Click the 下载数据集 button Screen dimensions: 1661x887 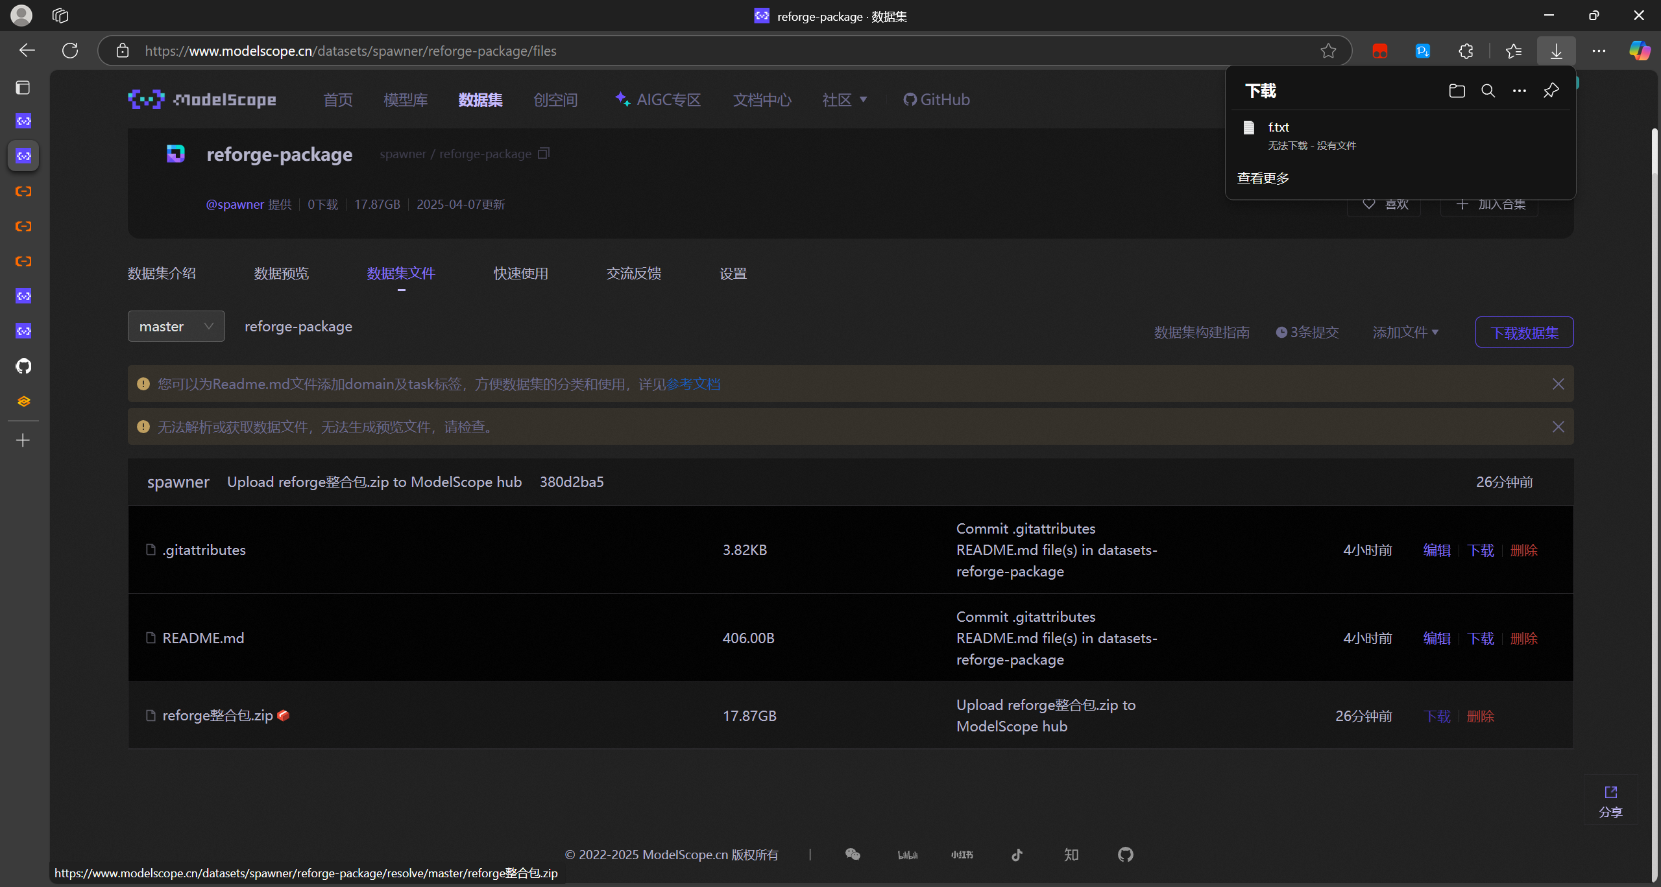(1524, 332)
